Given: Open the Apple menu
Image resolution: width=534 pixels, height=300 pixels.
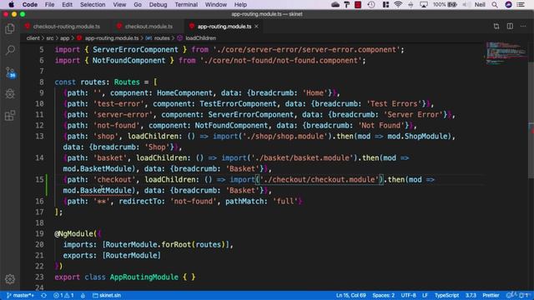Looking at the screenshot, I should [x=11, y=4].
